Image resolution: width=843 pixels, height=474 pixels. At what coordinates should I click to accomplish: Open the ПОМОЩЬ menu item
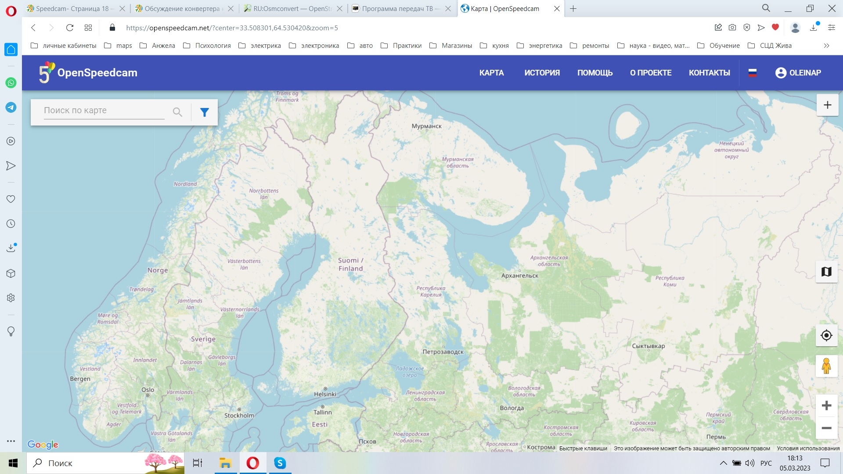point(594,73)
